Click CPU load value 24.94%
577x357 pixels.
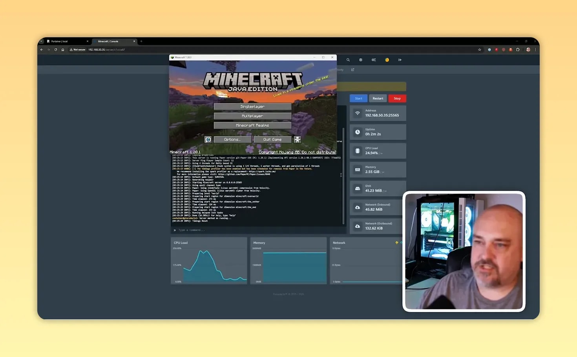click(371, 153)
